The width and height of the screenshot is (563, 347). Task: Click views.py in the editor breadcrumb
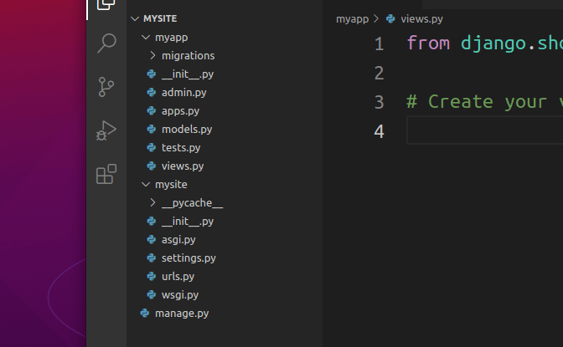tap(421, 19)
